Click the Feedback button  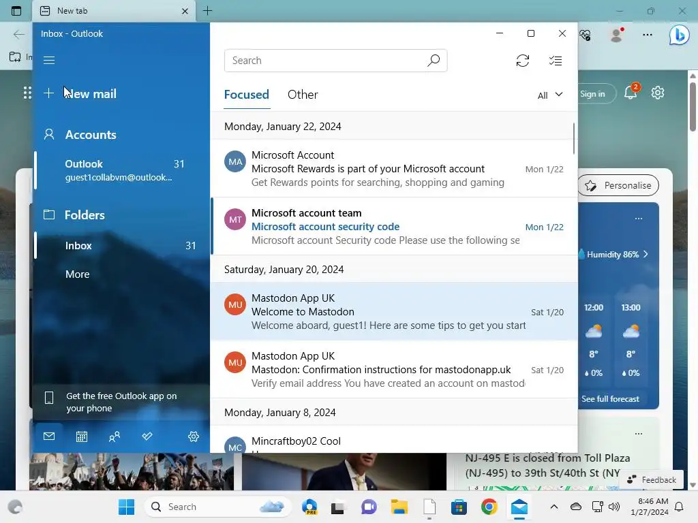[652, 480]
